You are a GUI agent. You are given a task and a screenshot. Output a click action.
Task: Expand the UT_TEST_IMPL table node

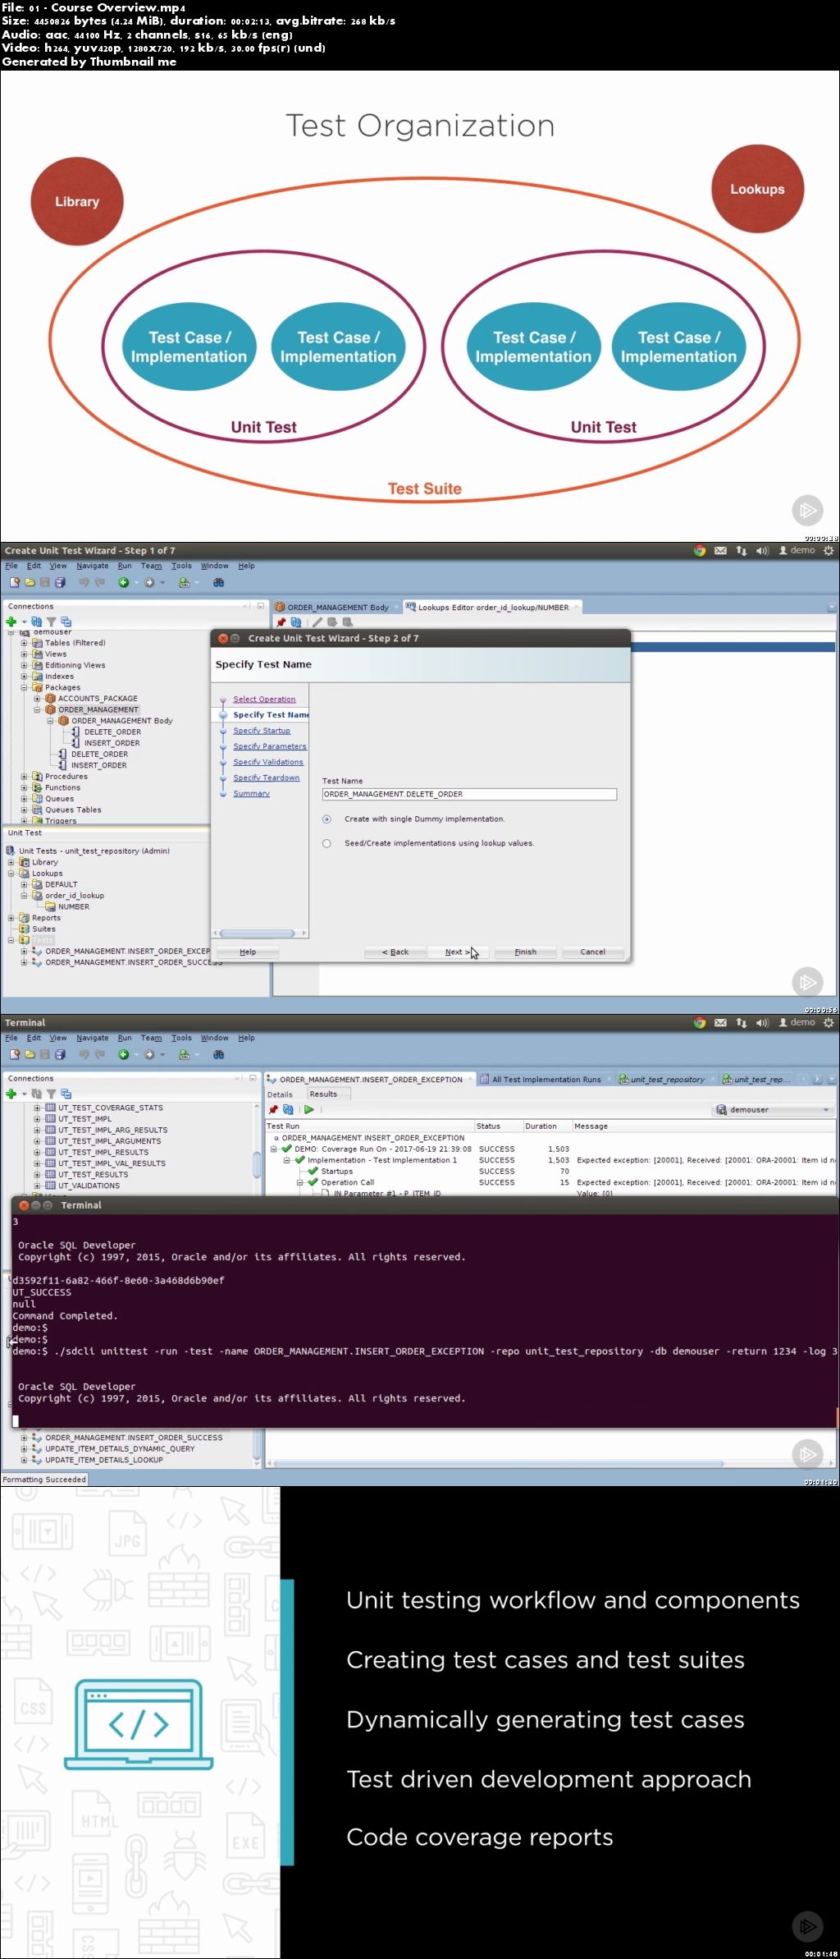tap(37, 1119)
